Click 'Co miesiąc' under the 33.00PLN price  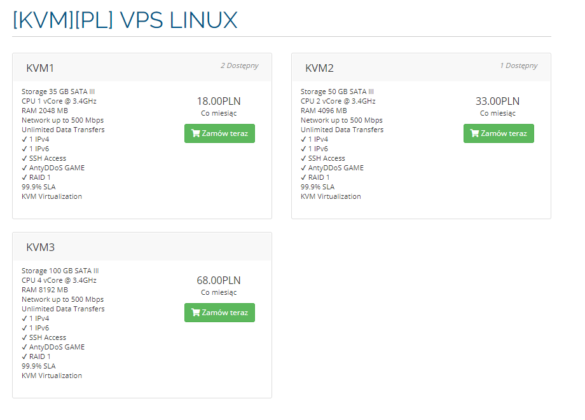(x=498, y=113)
